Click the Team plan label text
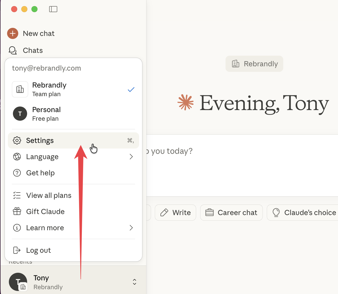Viewport: 338px width, 294px height. [x=46, y=94]
